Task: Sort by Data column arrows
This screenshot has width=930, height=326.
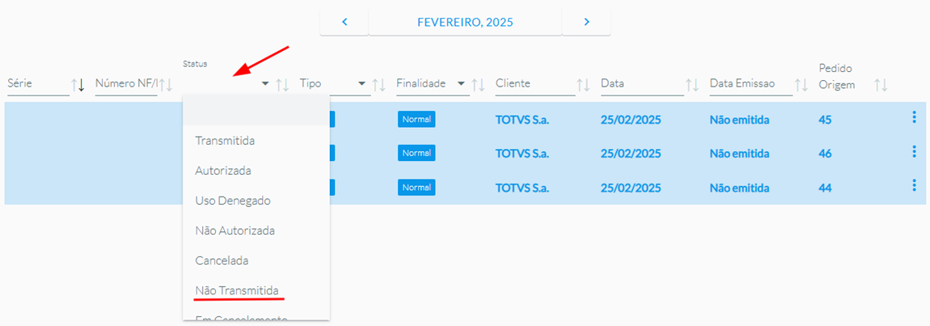Action: point(692,85)
